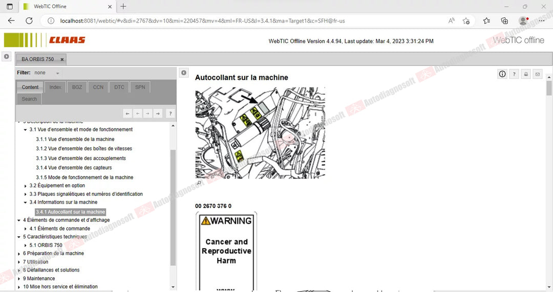553x292 pixels.
Task: Collapse 4 Éléments de commande et d'affichage
Action: (x=19, y=220)
